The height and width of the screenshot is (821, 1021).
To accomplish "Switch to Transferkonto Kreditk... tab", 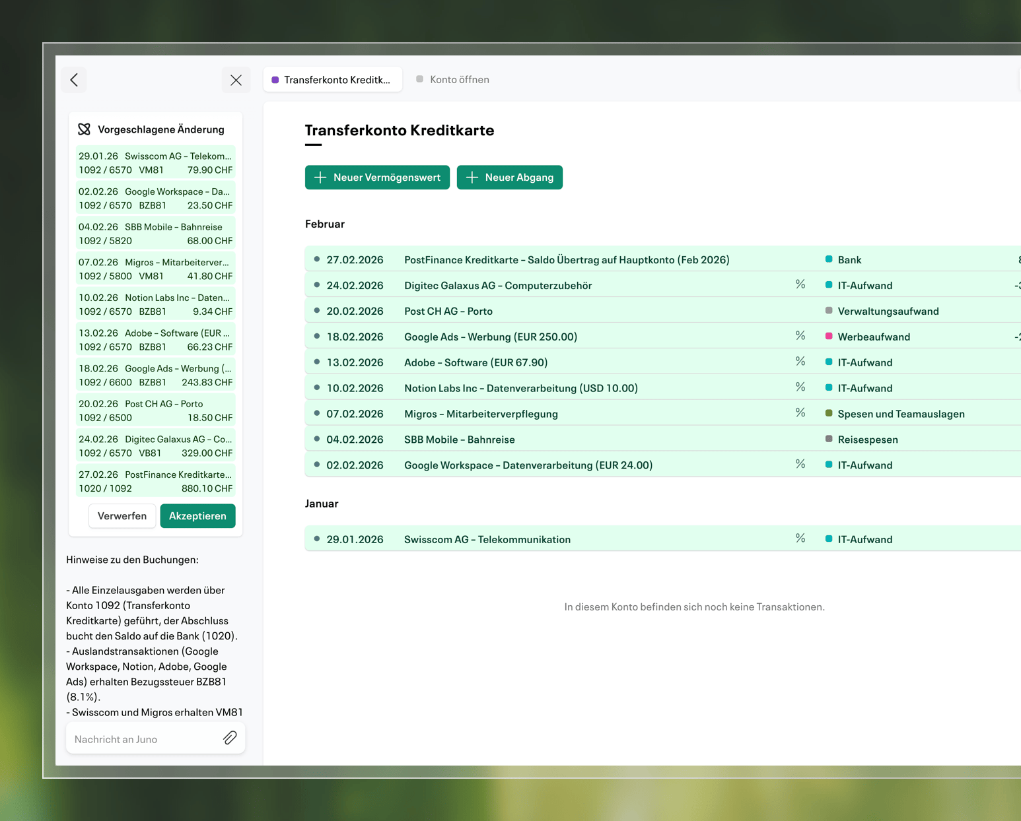I will [x=333, y=80].
